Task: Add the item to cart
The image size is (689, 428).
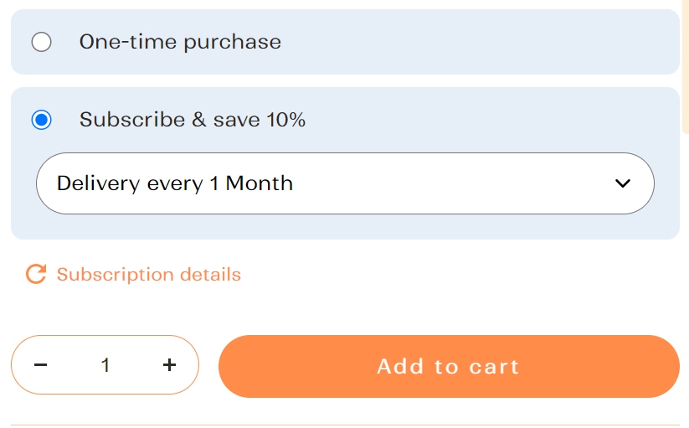Action: (x=449, y=367)
